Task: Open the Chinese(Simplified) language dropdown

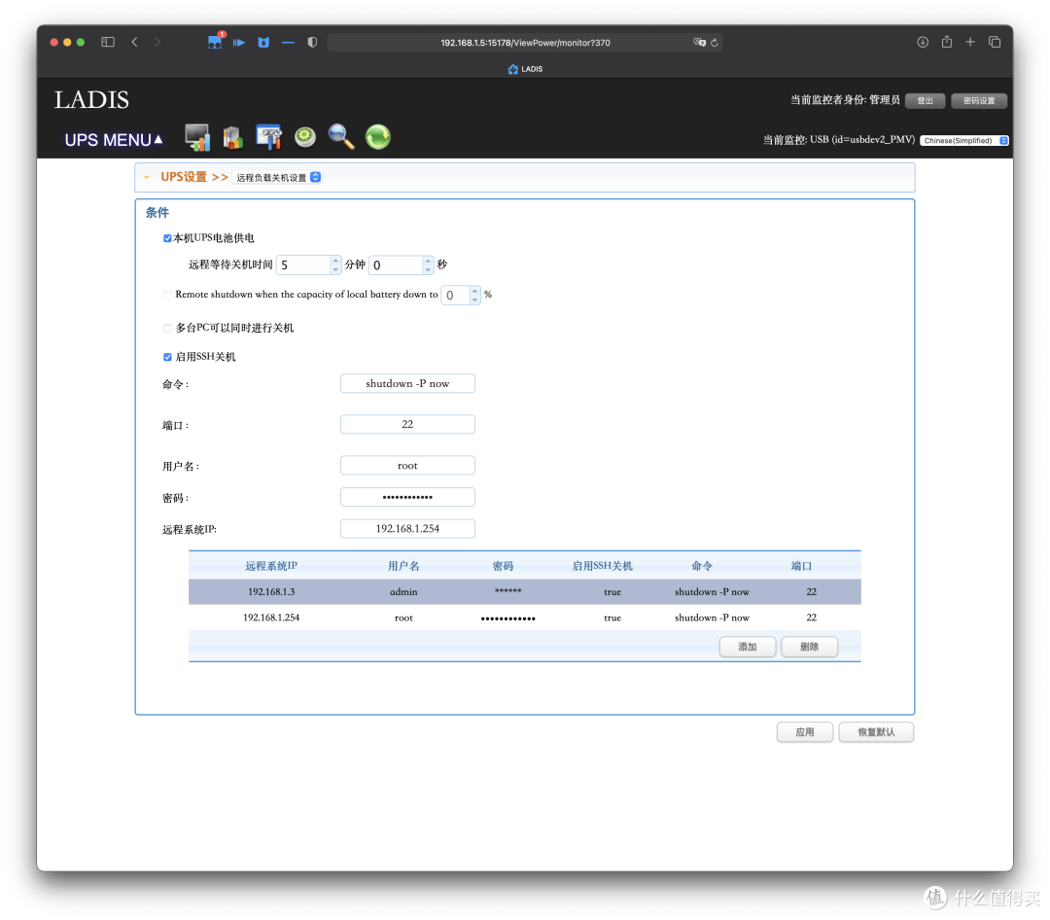Action: [x=964, y=141]
